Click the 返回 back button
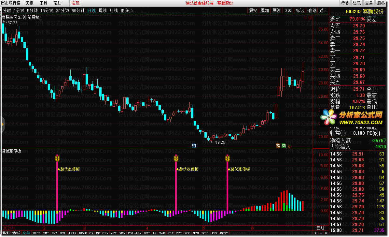Viewport: 389px width, 237px height. click(324, 10)
